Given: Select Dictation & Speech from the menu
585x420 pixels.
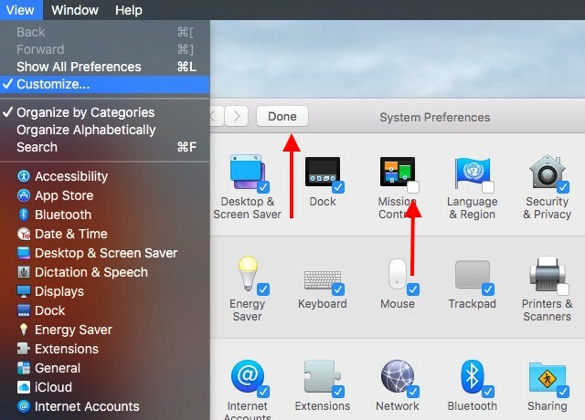Looking at the screenshot, I should 105,272.
